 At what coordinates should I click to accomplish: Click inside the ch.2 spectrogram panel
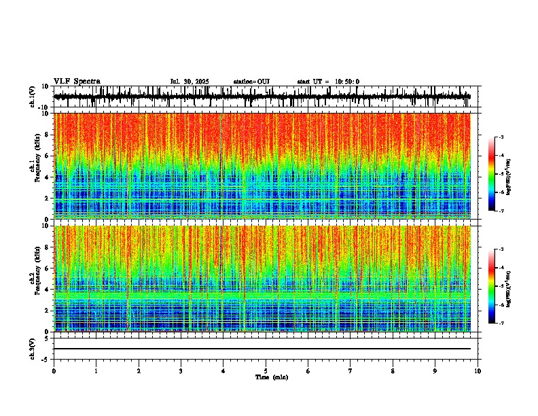pyautogui.click(x=262, y=279)
